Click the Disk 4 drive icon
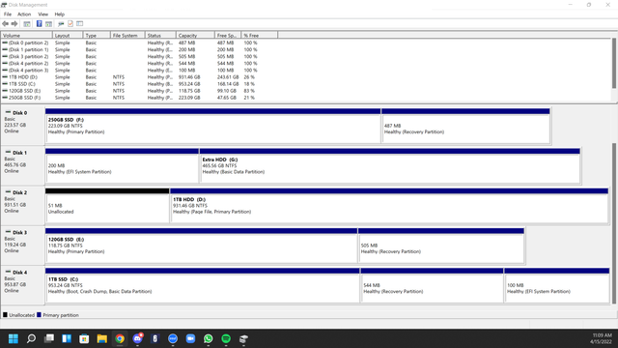This screenshot has height=348, width=618. (8, 272)
